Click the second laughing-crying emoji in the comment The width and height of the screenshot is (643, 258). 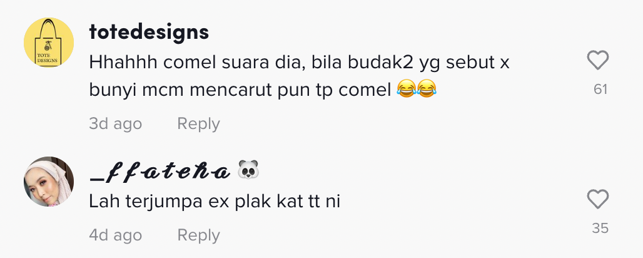427,88
